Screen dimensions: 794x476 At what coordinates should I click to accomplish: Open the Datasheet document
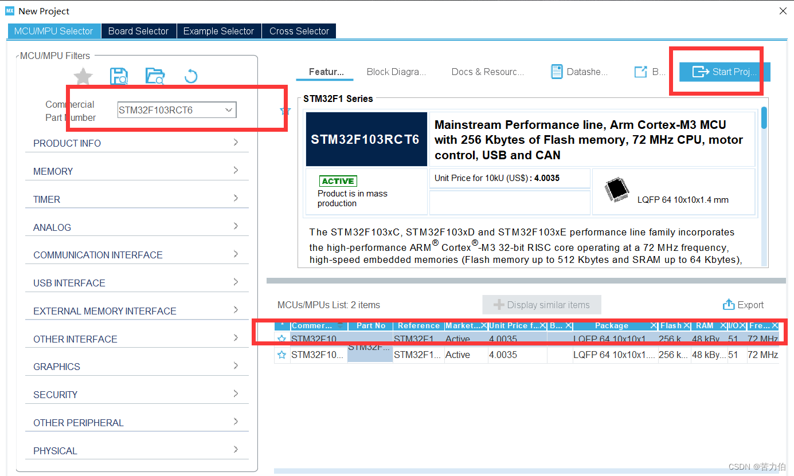click(580, 72)
